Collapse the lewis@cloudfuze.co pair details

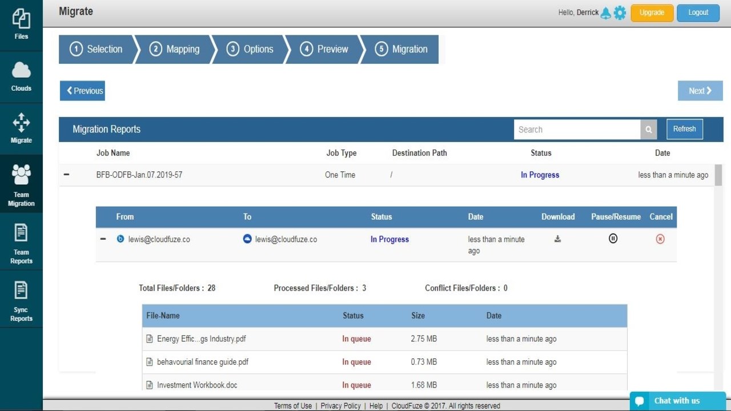pyautogui.click(x=103, y=239)
